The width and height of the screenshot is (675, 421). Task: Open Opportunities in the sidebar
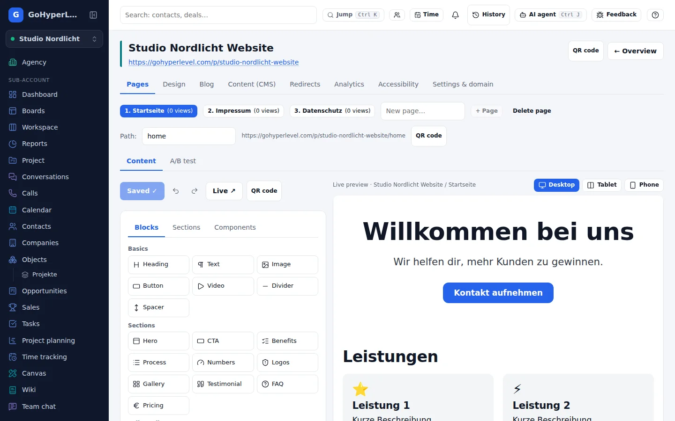click(54, 291)
